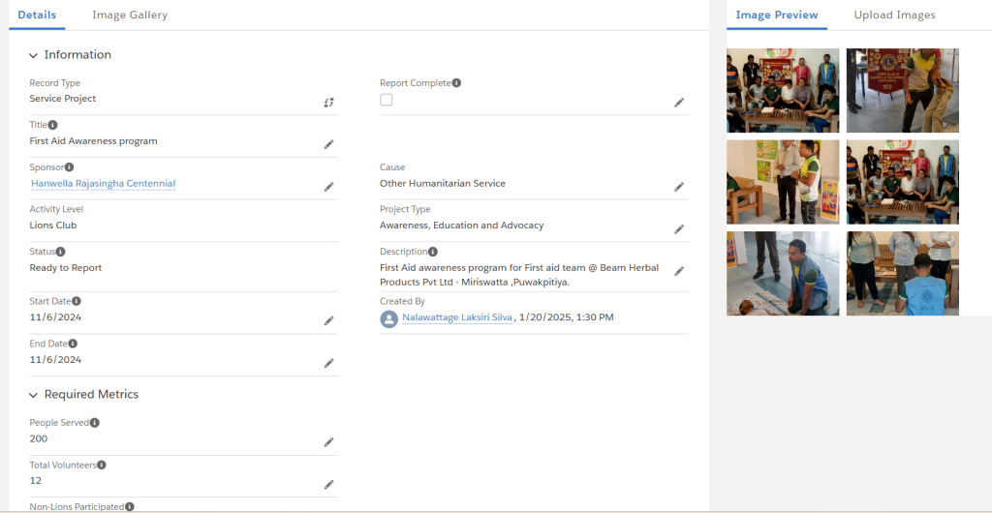Show info tooltip for Non-Lions Participated
992x513 pixels.
pyautogui.click(x=130, y=506)
